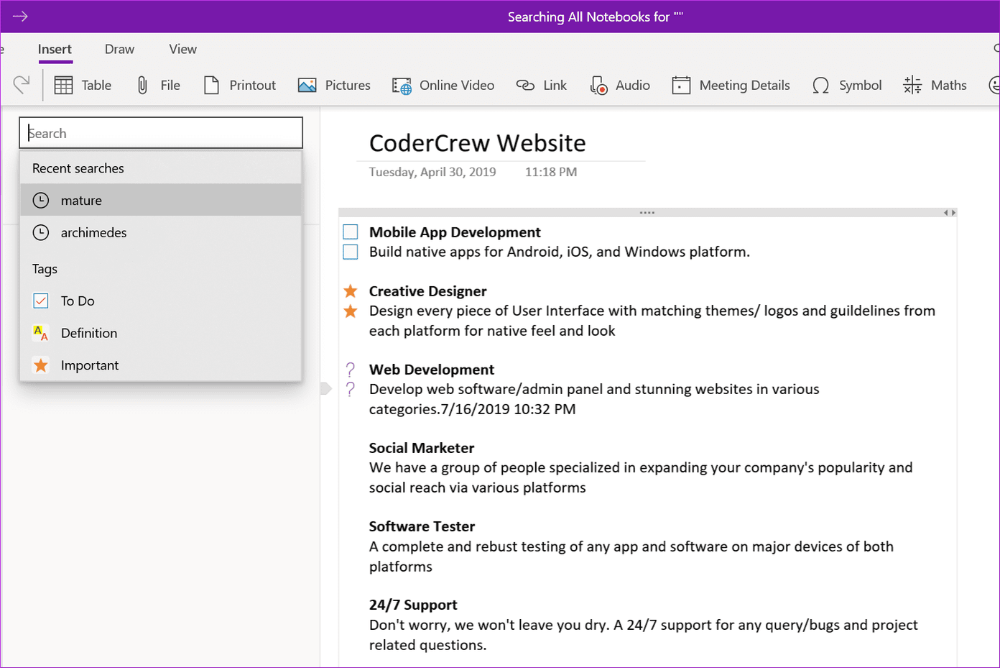Screen dimensions: 1000x668
Task: Click the time 11:18 PM
Action: click(551, 172)
